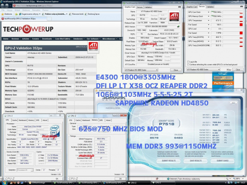Open Case Mod Gallery on TechPowerUp nav bar

click(x=63, y=39)
